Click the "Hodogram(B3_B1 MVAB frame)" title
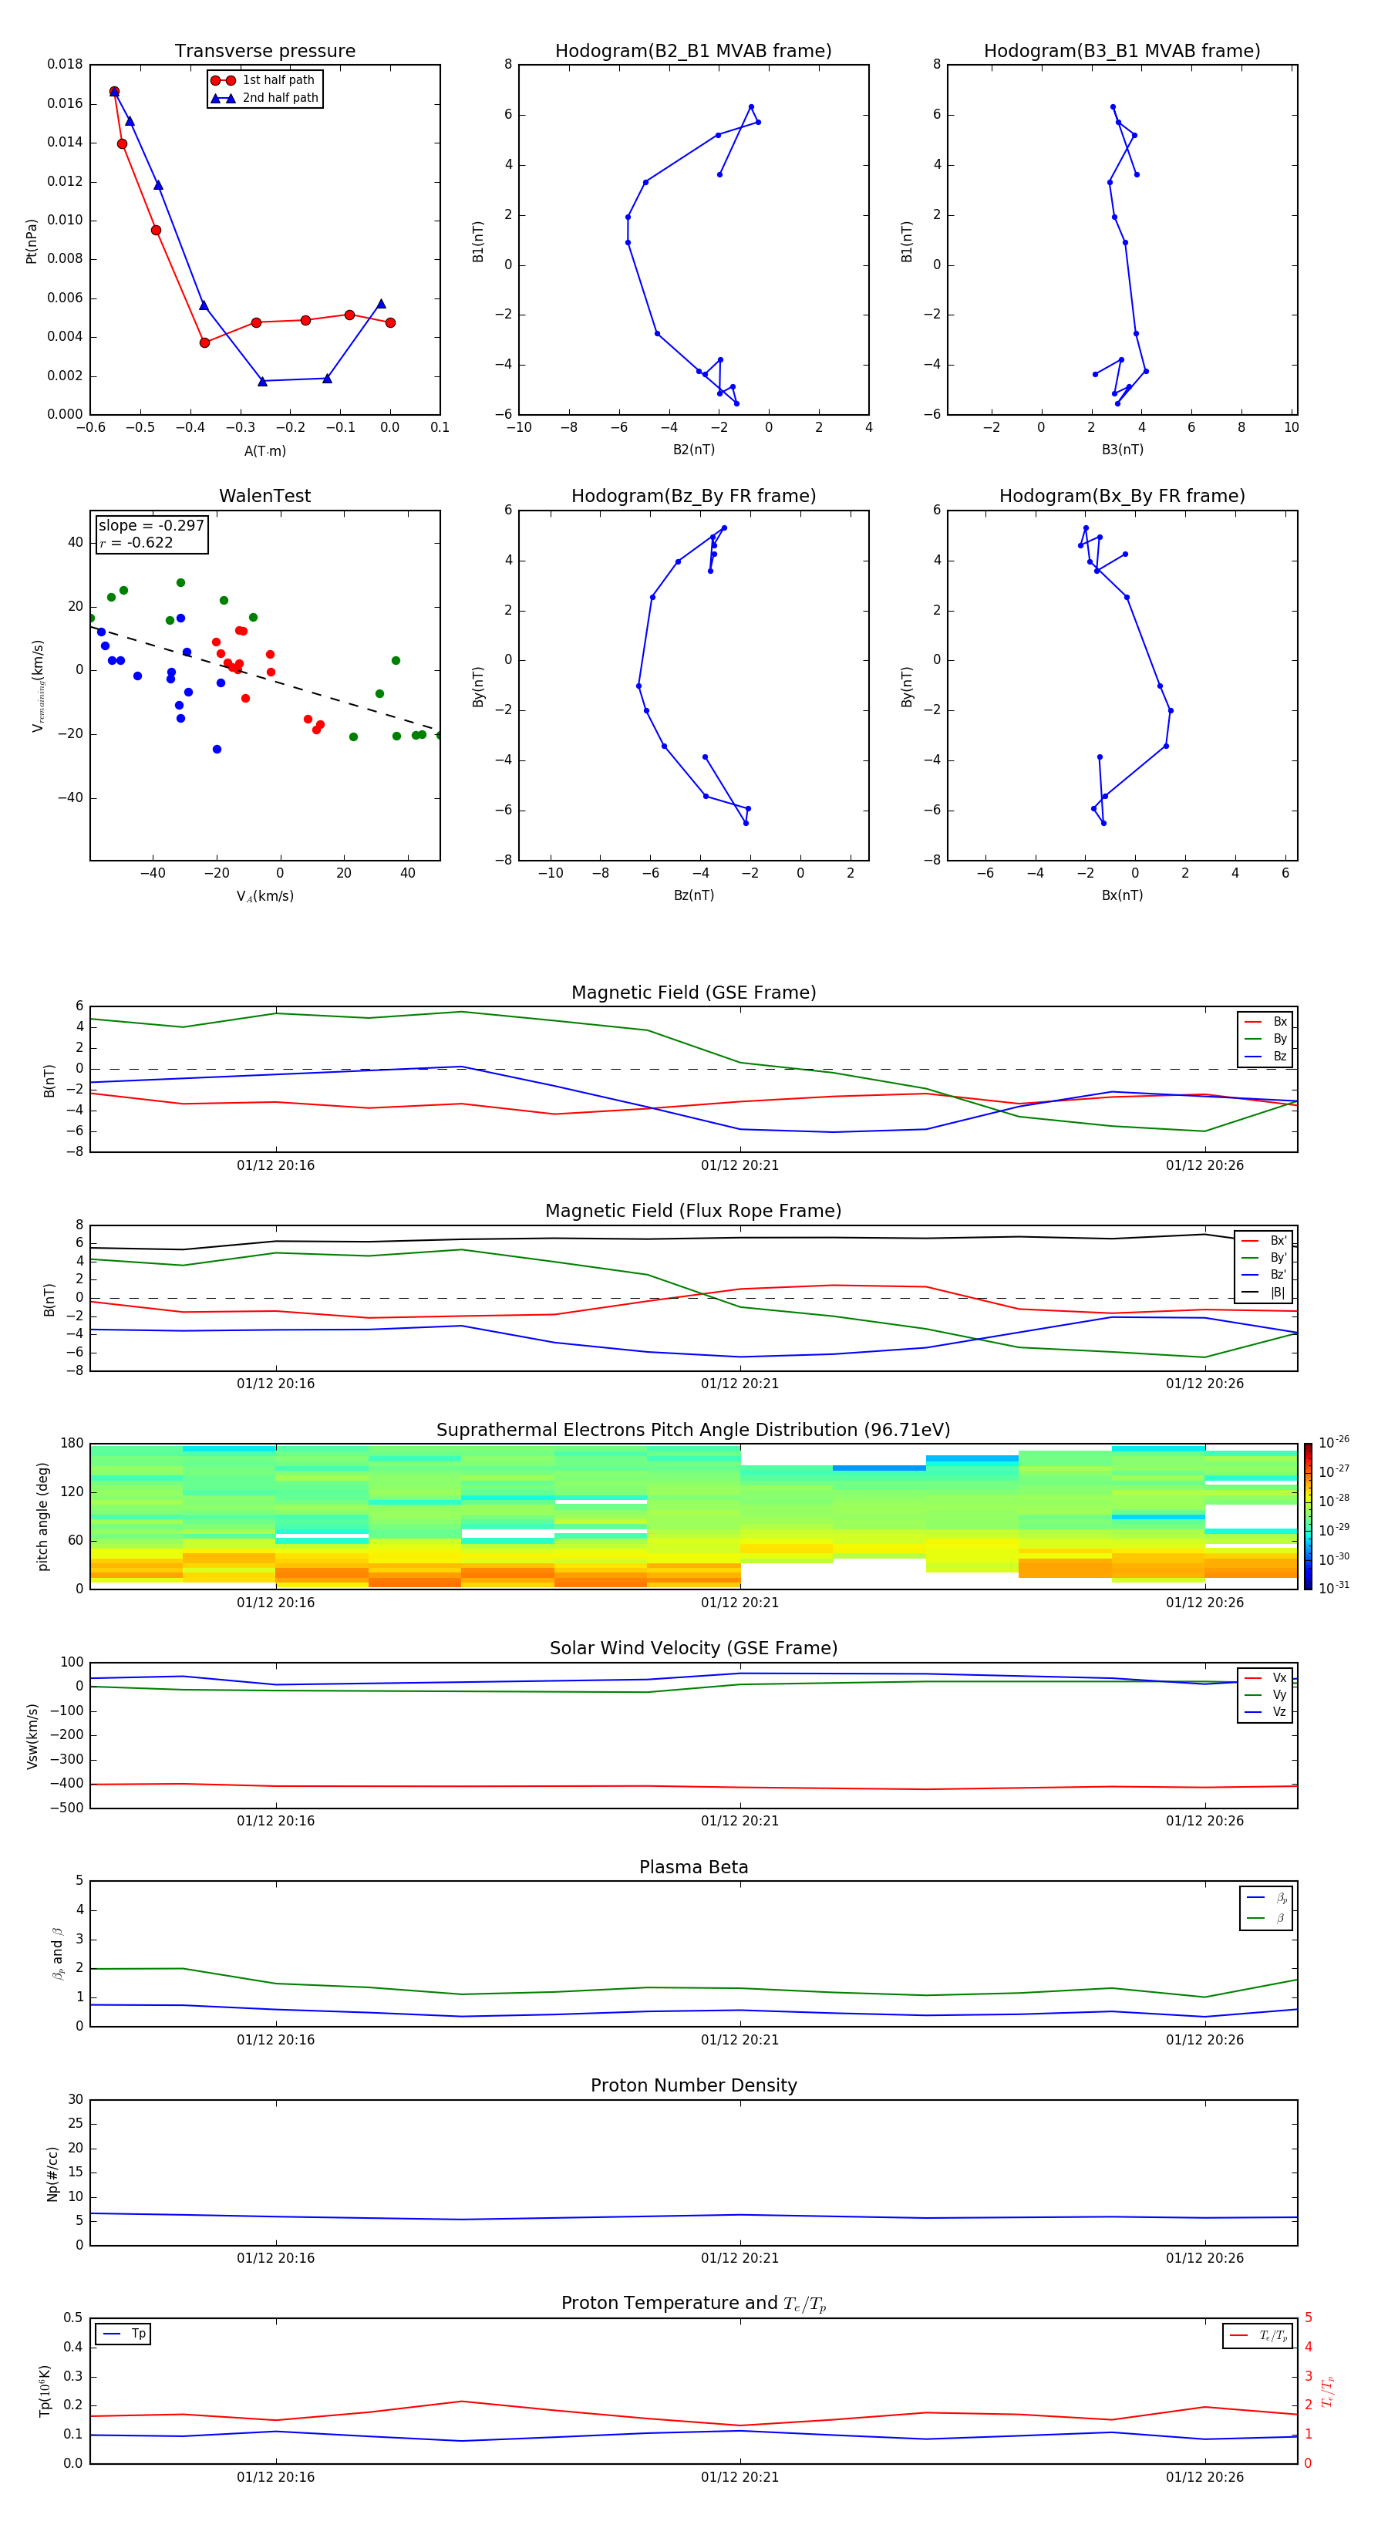Image resolution: width=1388 pixels, height=2545 pixels. point(1122,52)
